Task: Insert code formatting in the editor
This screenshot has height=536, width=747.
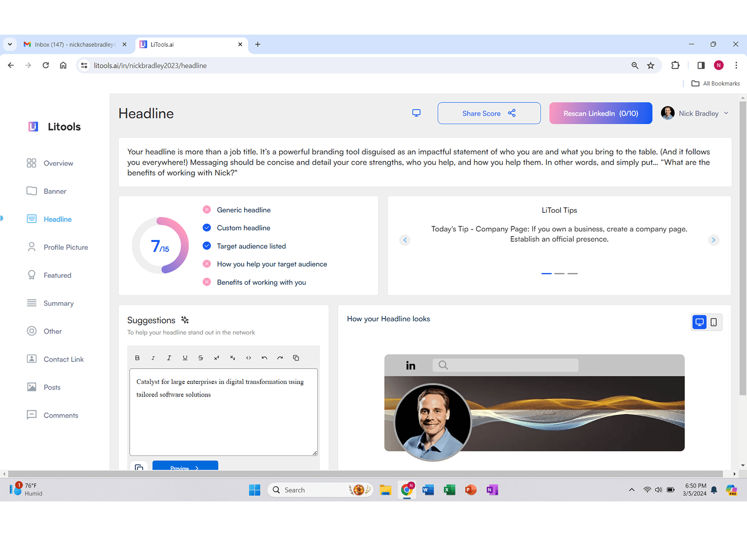Action: coord(248,358)
